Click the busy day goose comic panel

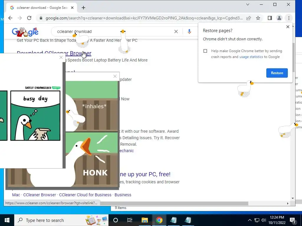pyautogui.click(x=35, y=115)
